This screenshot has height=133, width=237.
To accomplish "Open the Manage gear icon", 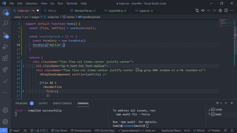I will point(5,122).
